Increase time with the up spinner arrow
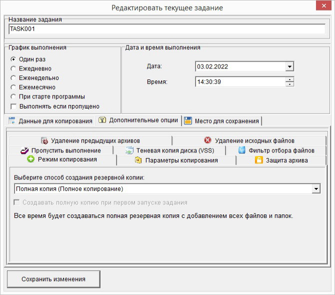The image size is (335, 295). click(289, 79)
